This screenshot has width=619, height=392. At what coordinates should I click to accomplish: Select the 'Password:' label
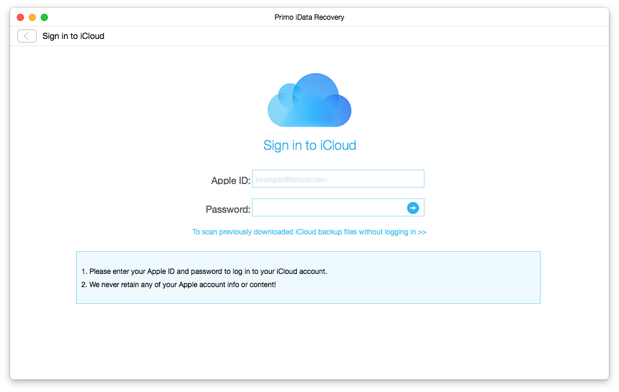click(x=228, y=209)
